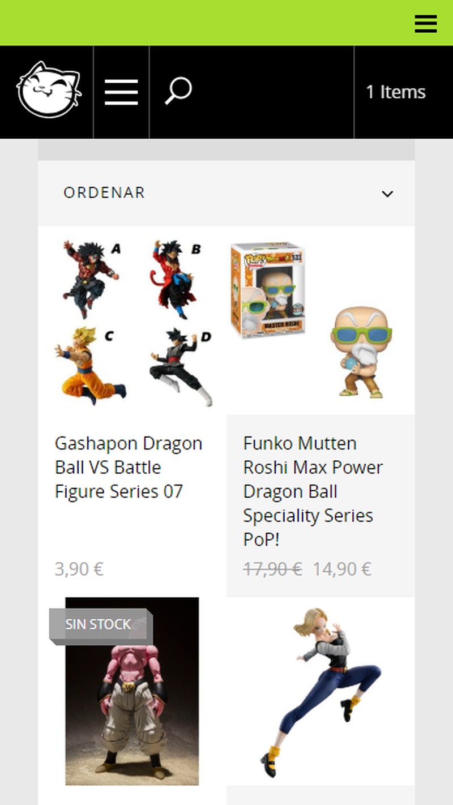This screenshot has width=453, height=805.
Task: Open Funko Mutten Roshi Max Power title
Action: (x=313, y=491)
